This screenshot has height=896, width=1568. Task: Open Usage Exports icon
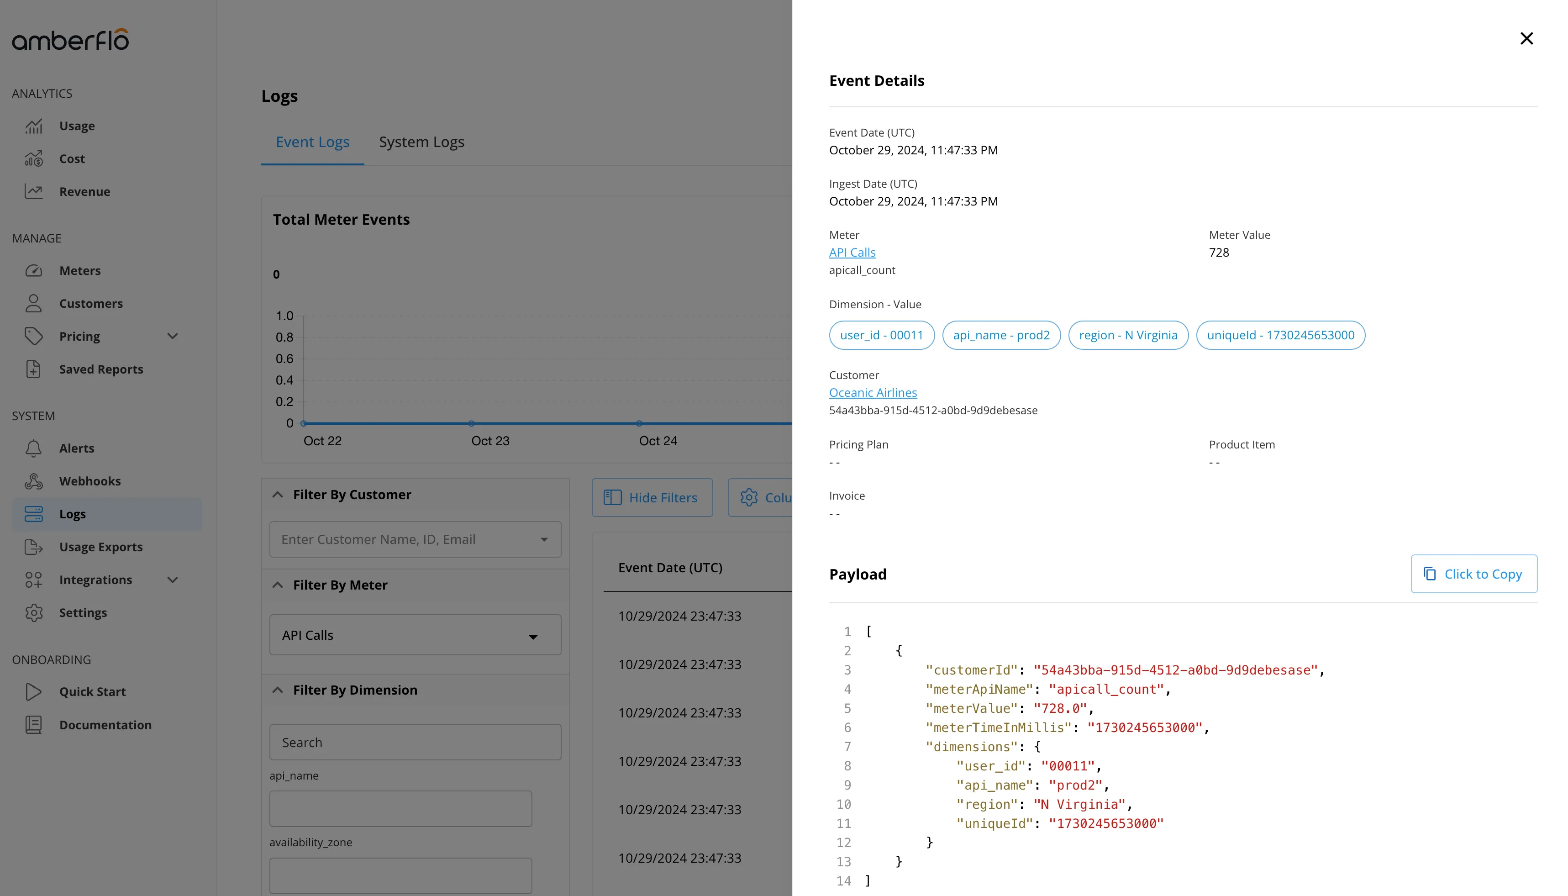[34, 547]
